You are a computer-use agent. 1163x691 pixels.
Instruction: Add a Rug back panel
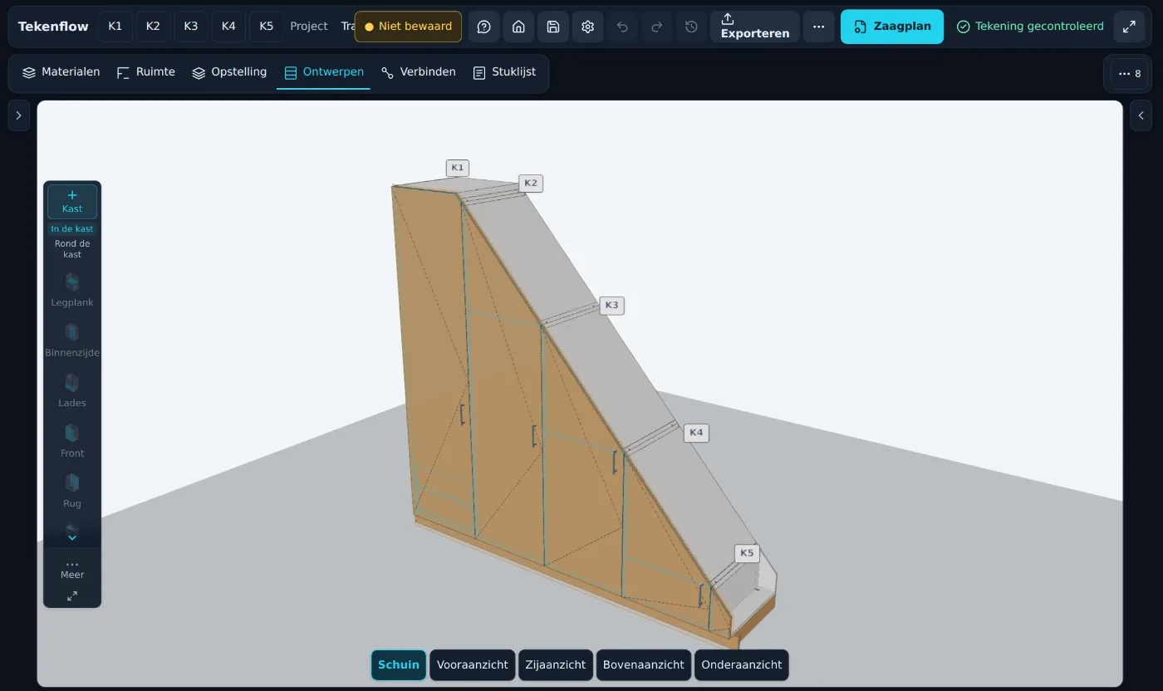point(72,491)
